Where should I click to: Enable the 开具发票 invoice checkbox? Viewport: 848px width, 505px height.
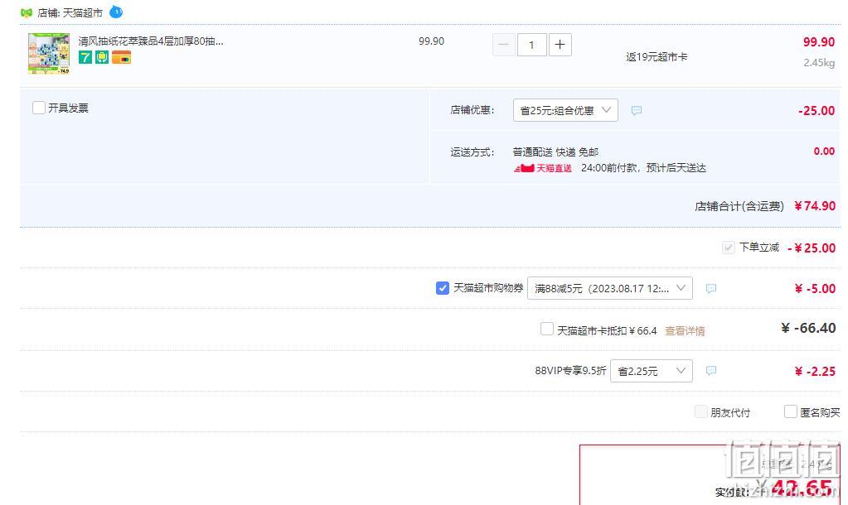click(39, 108)
